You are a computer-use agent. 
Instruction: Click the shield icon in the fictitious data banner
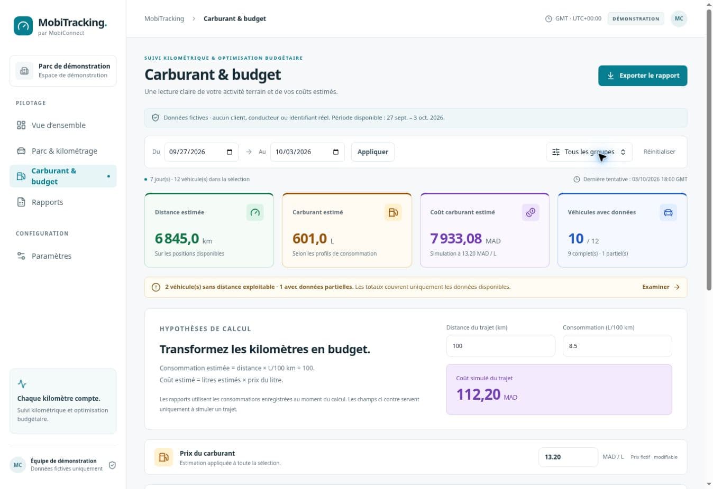156,118
